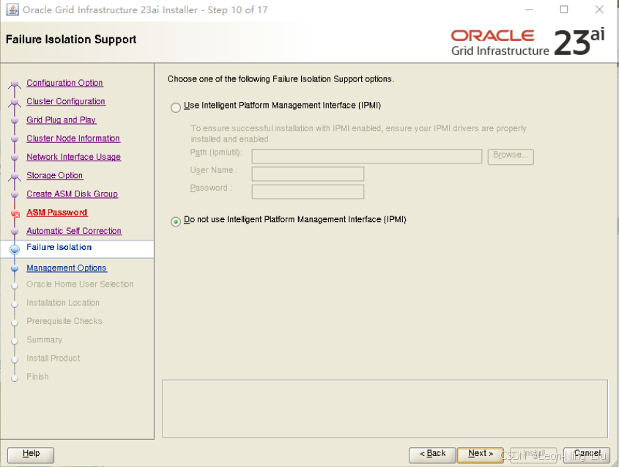Click the Oracle Grid Infrastructure 23ai logo

click(528, 43)
